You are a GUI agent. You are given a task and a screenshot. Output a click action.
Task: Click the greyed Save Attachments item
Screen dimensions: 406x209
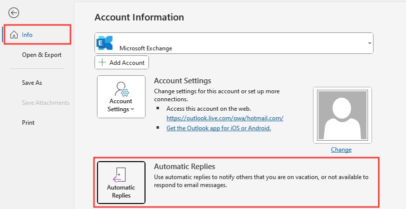tap(45, 103)
